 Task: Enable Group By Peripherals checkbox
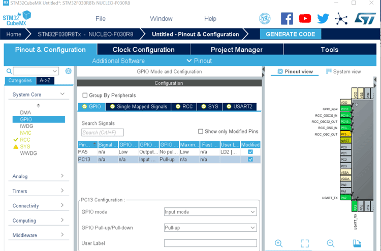[x=85, y=95]
